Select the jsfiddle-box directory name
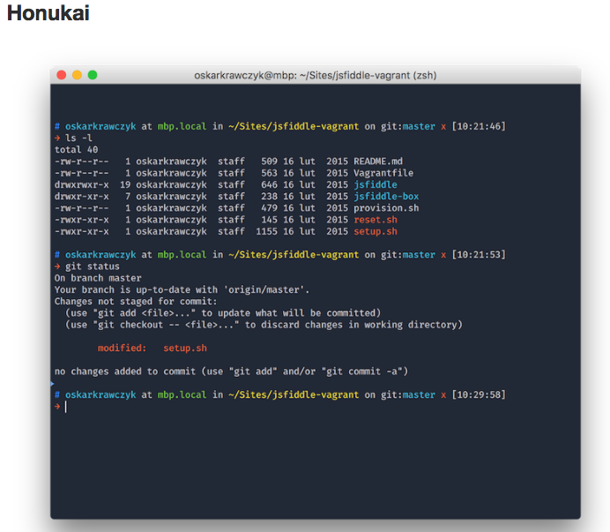 click(x=385, y=197)
